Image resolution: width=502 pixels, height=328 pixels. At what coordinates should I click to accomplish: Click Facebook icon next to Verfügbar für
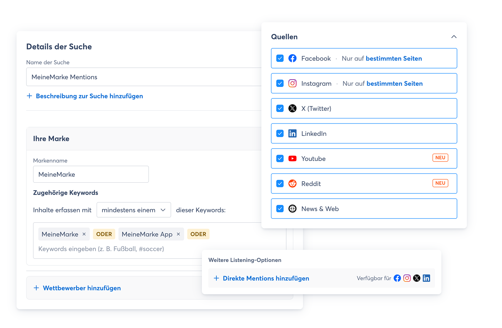click(x=397, y=278)
